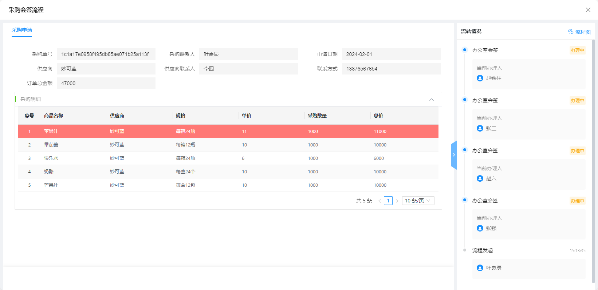This screenshot has height=290, width=598.
Task: Click the 采购单号 input field
Action: [106, 54]
